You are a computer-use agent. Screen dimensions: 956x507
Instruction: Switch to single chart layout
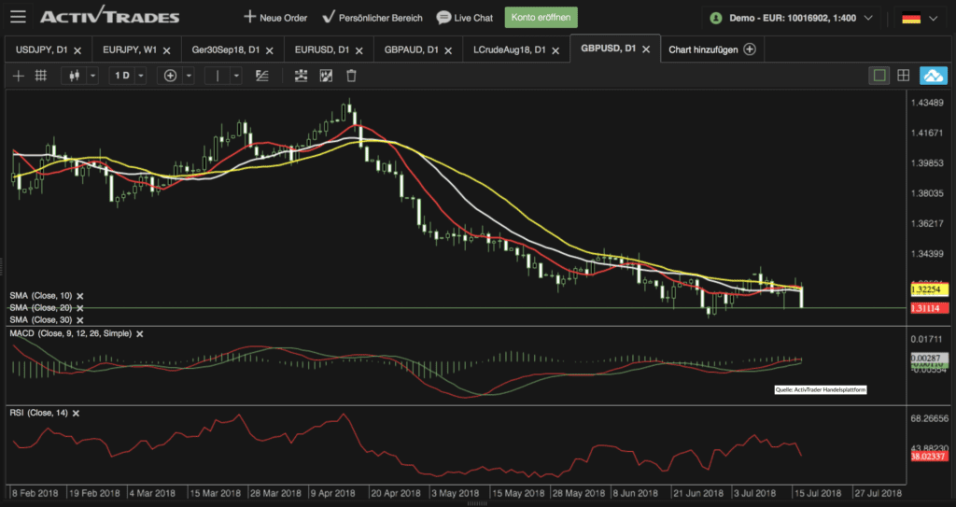pyautogui.click(x=879, y=76)
